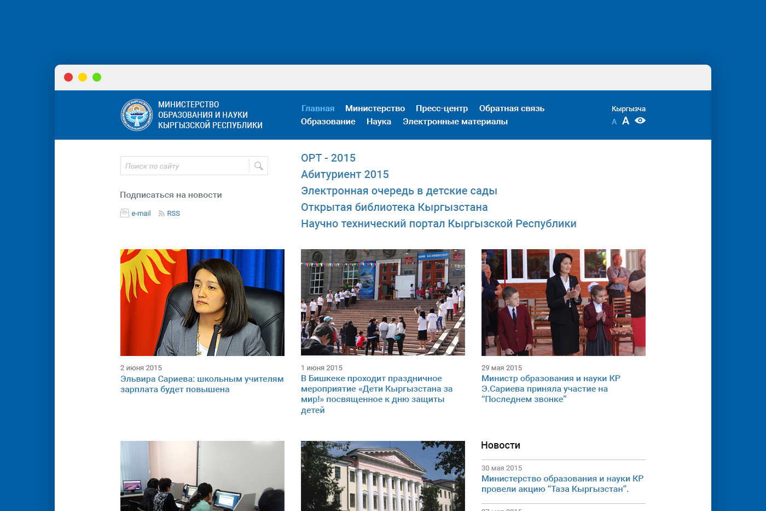Image resolution: width=766 pixels, height=511 pixels.
Task: Click the e-mail envelope icon
Action: tap(125, 213)
